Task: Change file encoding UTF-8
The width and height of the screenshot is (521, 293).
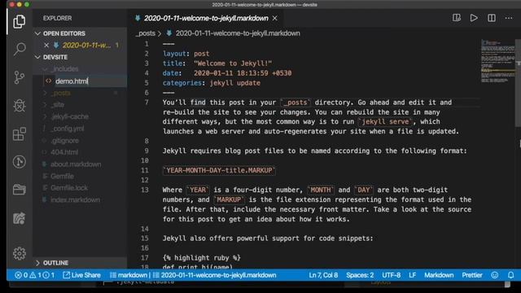Action: coord(391,275)
